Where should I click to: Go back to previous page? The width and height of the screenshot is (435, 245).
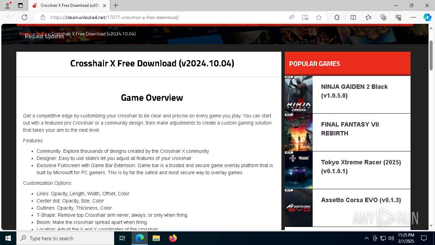point(10,17)
